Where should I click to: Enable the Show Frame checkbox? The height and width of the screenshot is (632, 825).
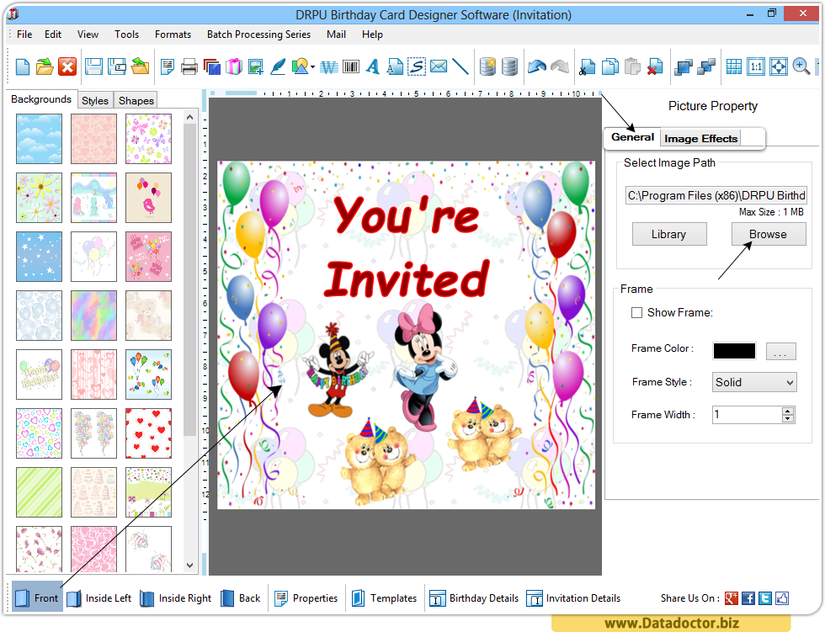(x=637, y=312)
